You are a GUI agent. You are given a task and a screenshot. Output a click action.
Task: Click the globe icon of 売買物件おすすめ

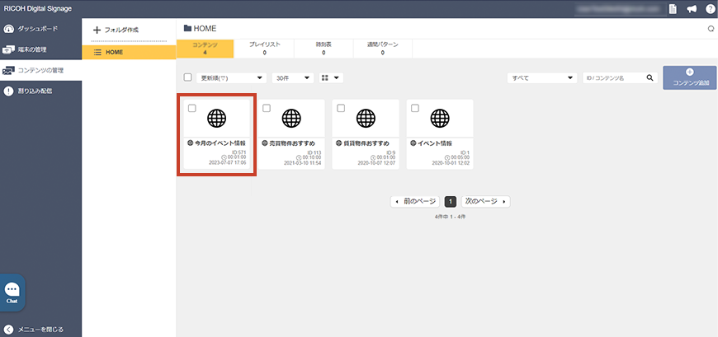coord(291,119)
